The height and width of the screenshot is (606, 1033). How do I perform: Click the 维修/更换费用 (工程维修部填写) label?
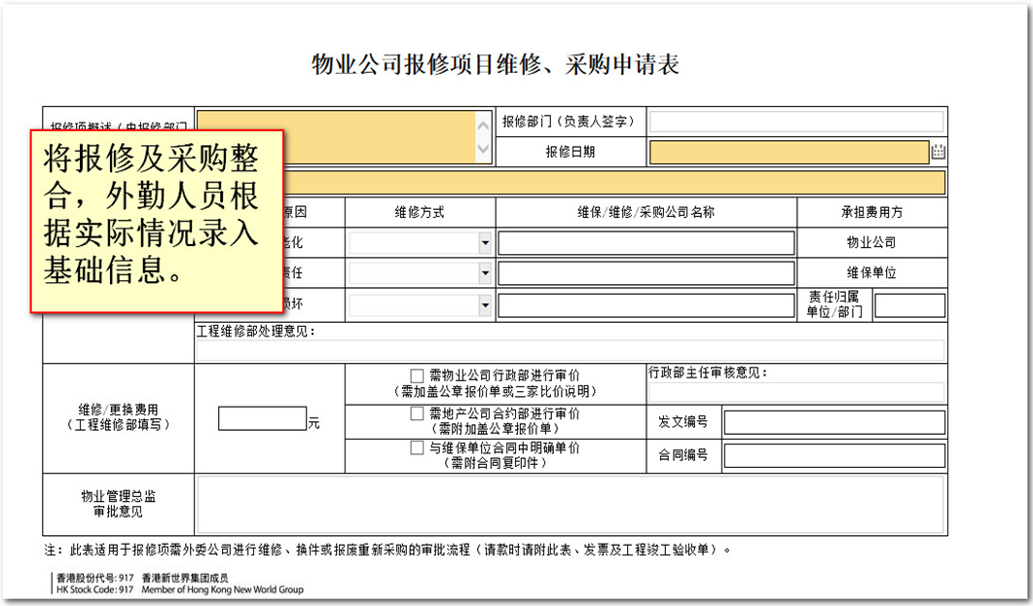118,417
